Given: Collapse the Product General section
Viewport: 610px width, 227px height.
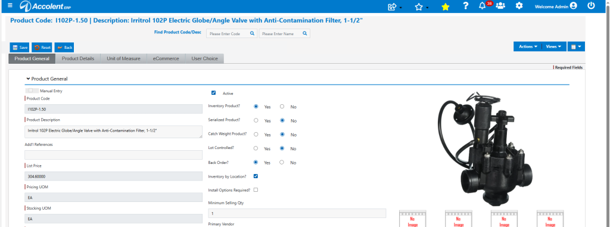Looking at the screenshot, I should pos(29,79).
